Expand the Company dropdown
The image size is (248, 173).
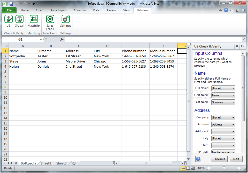point(233,117)
